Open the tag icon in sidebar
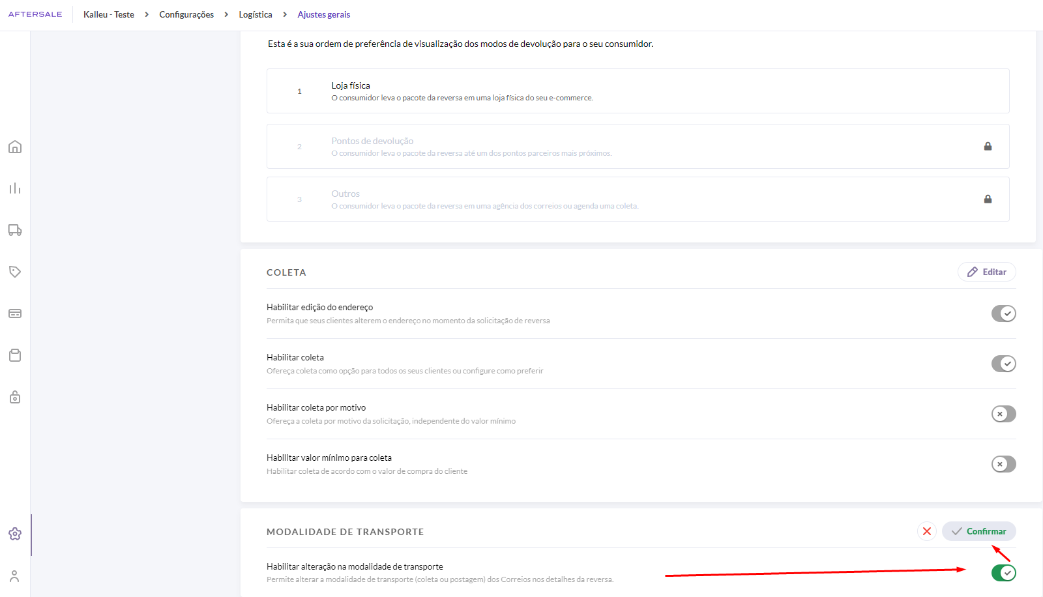Screen dimensions: 1043x597 (x=15, y=272)
